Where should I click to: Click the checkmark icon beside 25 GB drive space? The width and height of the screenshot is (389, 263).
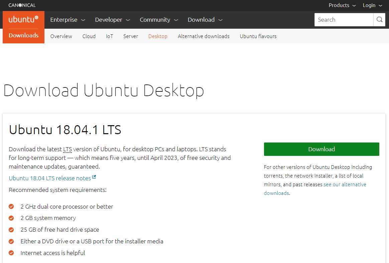(11, 230)
